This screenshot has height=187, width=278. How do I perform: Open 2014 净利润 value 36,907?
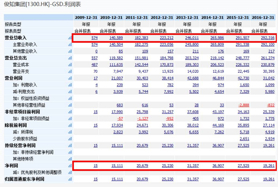pos(218,166)
